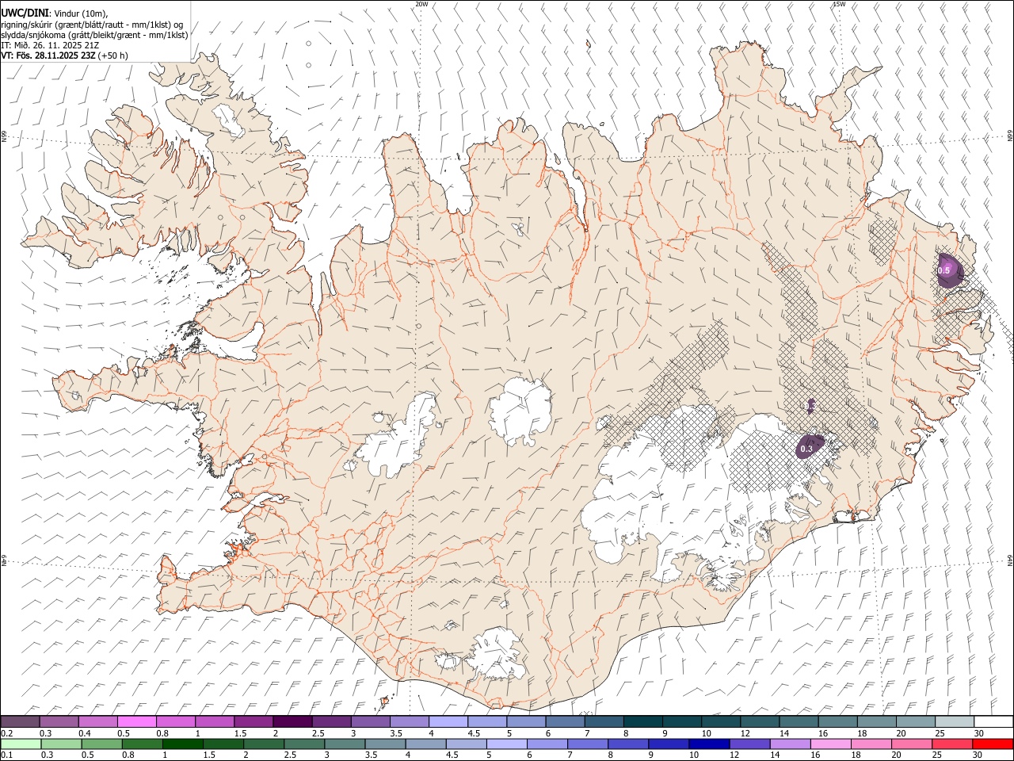Viewport: 1014px width, 761px height.
Task: Click the UWC/DINI title text
Action: 25,13
